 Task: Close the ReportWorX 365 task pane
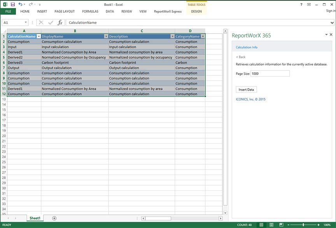tap(331, 35)
